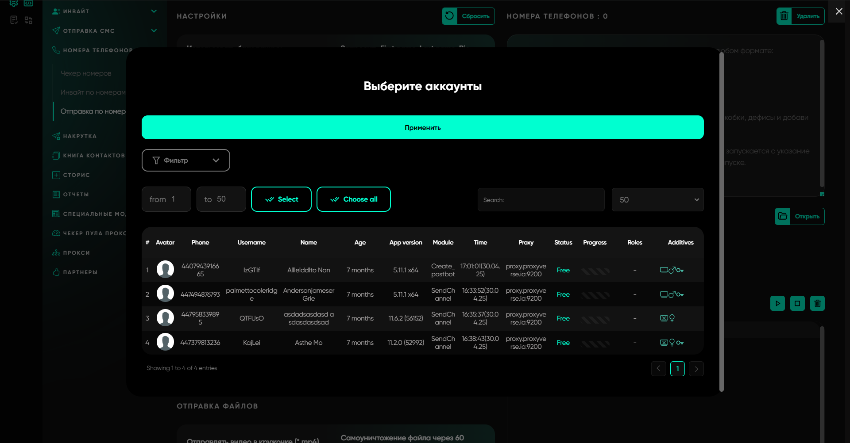Click the trash icon beside the stop button
Screen dimensions: 850x443
[817, 303]
